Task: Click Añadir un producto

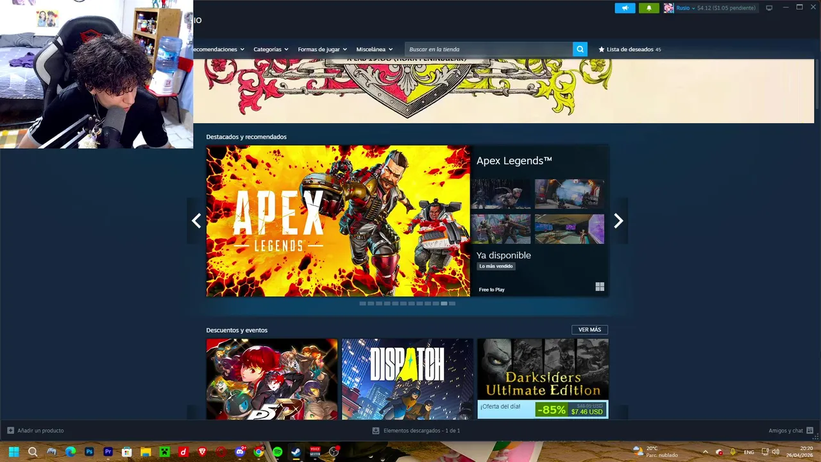Action: pos(35,431)
